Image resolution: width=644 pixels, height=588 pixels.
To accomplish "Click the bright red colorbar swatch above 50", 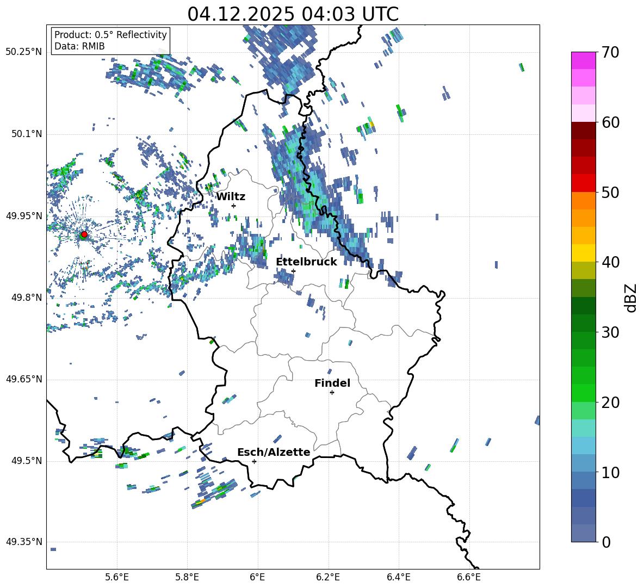I will (x=583, y=183).
